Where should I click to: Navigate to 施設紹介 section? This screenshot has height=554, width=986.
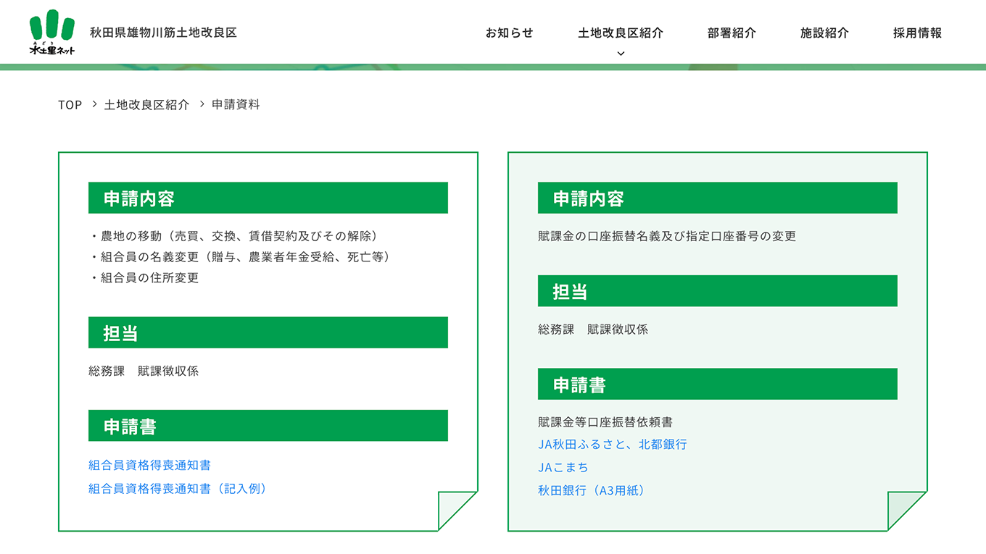pos(824,32)
